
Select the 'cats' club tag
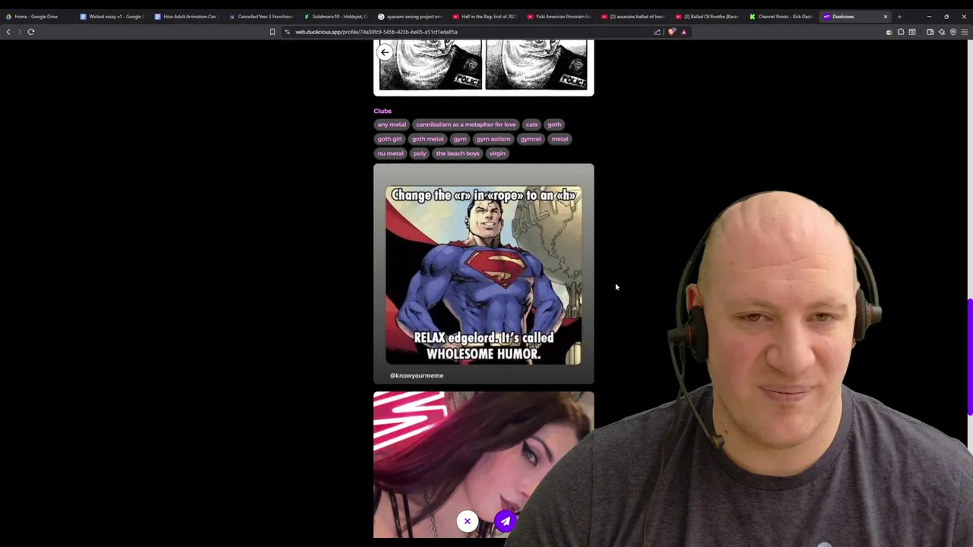click(531, 125)
